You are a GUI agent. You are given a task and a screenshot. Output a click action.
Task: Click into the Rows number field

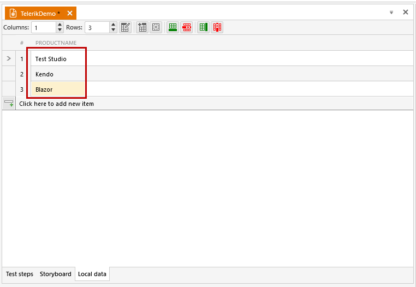pyautogui.click(x=97, y=28)
